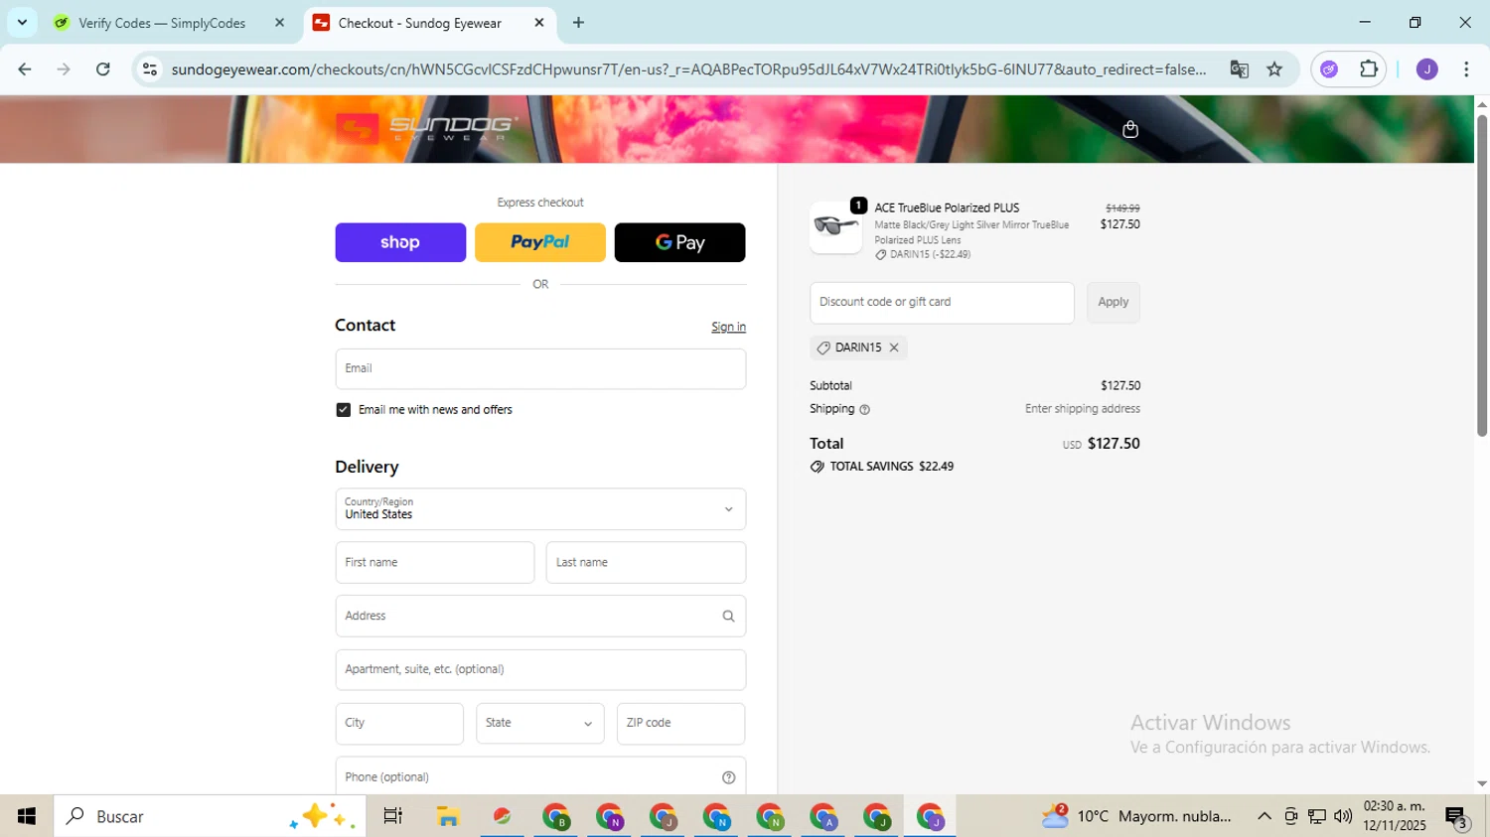Click the Apply discount button
Screen dimensions: 1490x837
click(x=1114, y=302)
